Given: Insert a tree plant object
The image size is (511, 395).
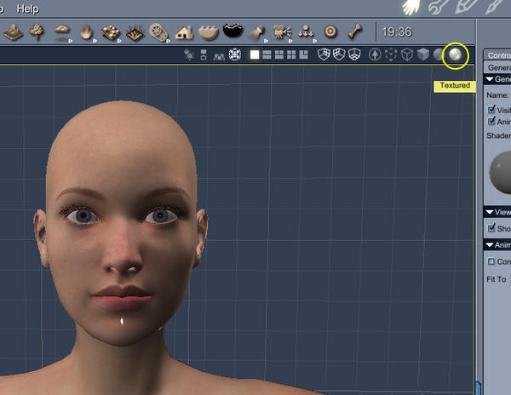Looking at the screenshot, I should click(37, 31).
